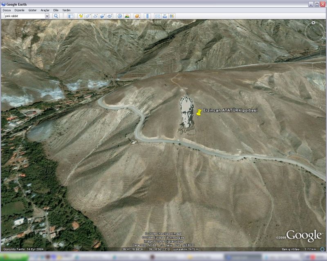
Task: Open the Göster menu
Action: click(x=32, y=10)
